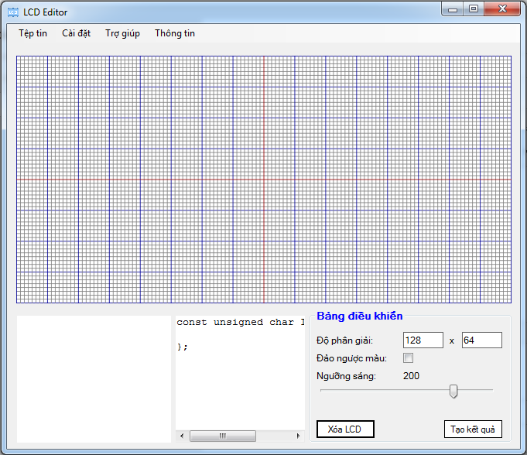The image size is (527, 455).
Task: Open the Thông tin menu
Action: (x=175, y=33)
